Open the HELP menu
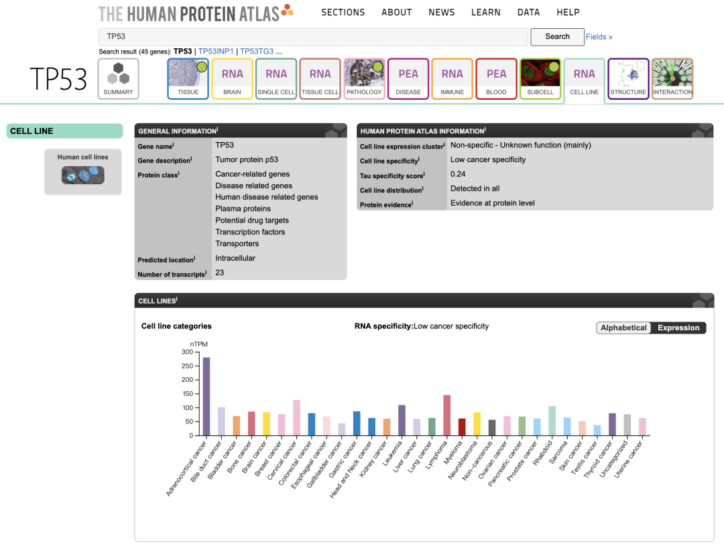Image resolution: width=724 pixels, height=548 pixels. 568,13
